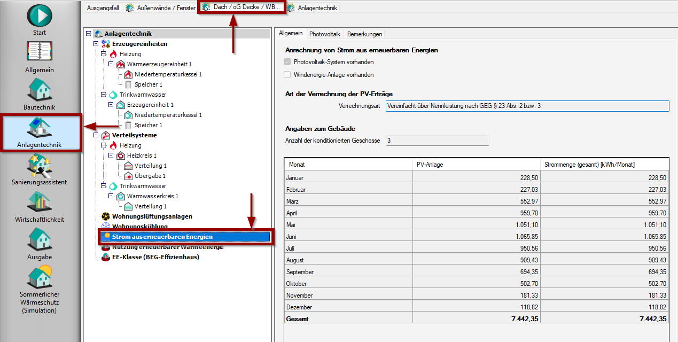Open the Außenwände / Fenster tab

tap(160, 8)
